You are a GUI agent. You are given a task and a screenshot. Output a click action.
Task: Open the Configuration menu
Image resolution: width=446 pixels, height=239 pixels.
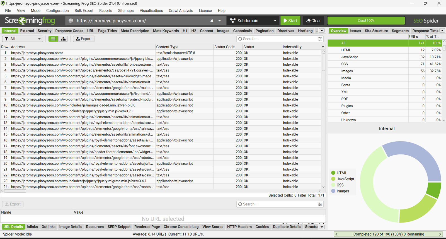click(x=57, y=11)
